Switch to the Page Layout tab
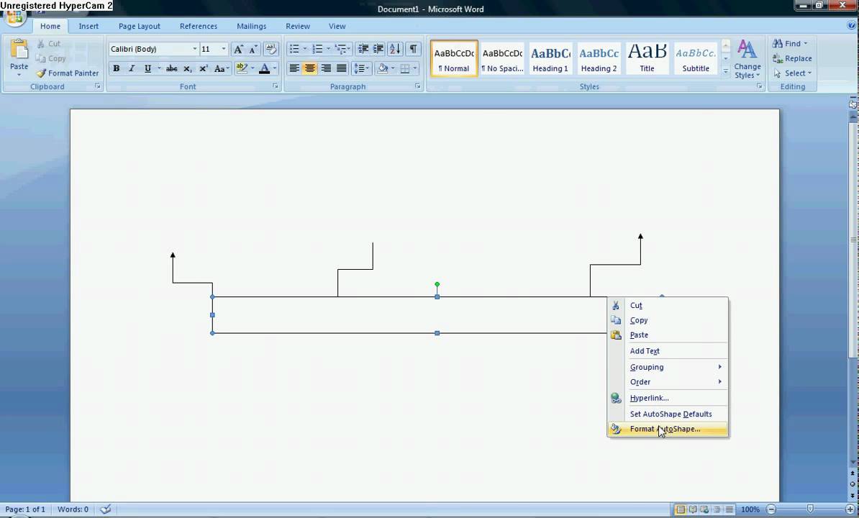 pos(139,27)
